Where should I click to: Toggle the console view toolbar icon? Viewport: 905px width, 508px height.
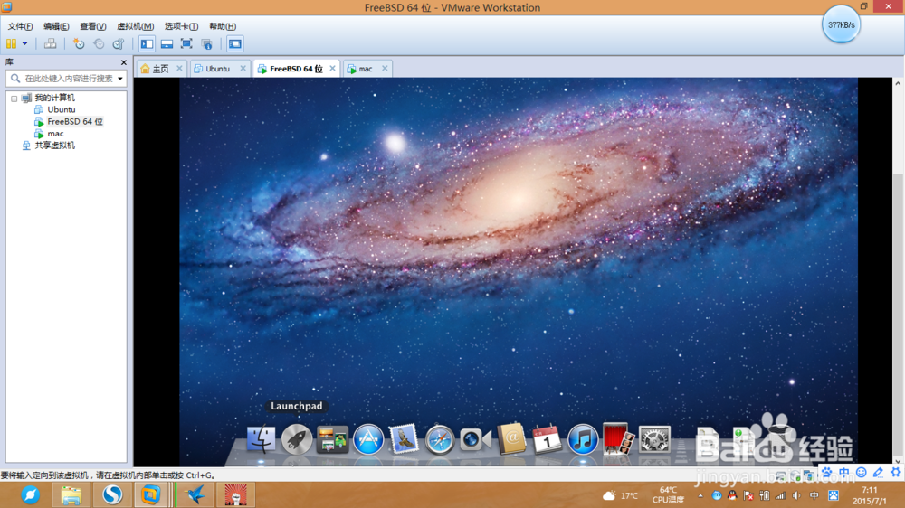click(x=235, y=43)
